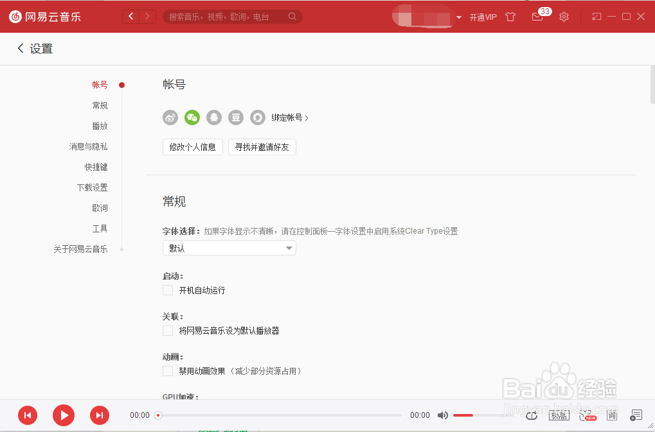
Task: Click 修改个人信息 button
Action: (193, 147)
